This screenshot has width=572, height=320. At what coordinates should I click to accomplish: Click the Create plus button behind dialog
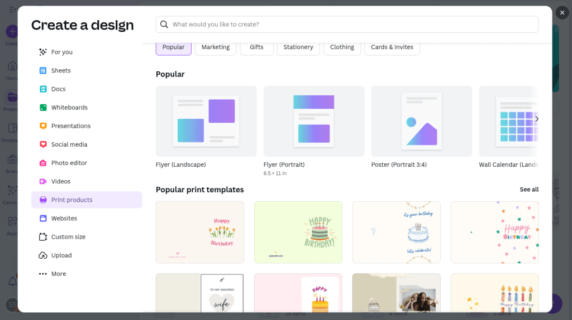tap(12, 32)
